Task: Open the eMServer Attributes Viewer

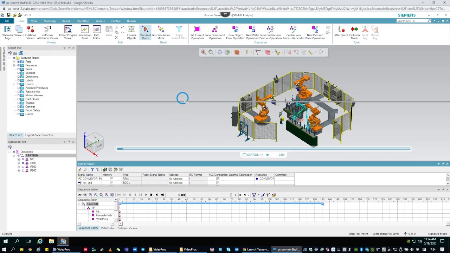Action: click(x=47, y=33)
